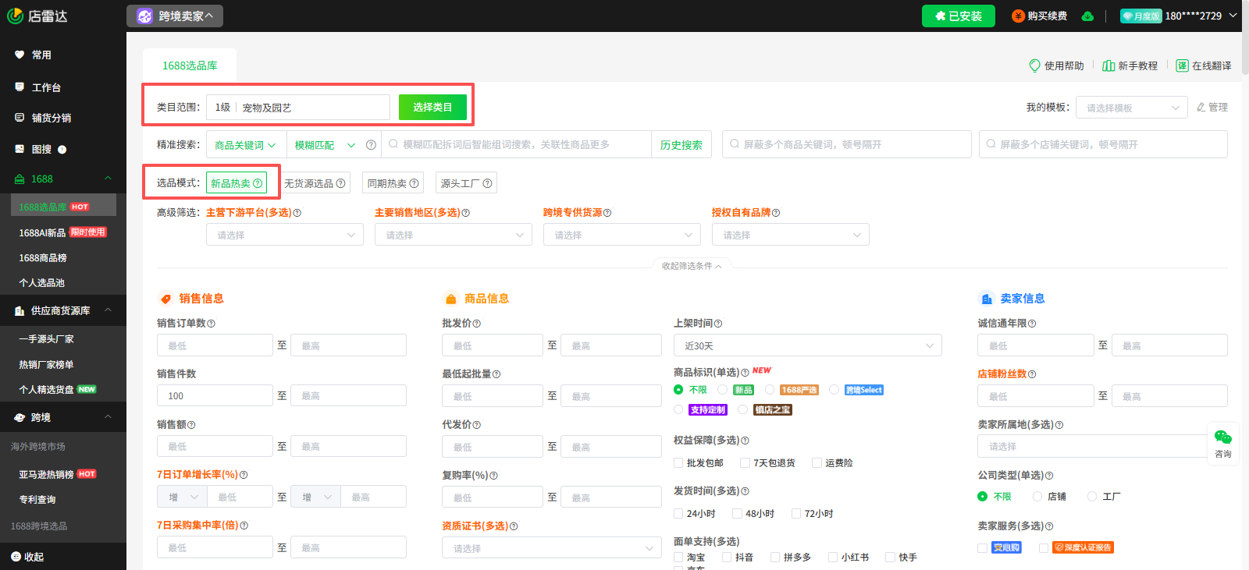Click the 新手教程 tutorial book icon
Viewport: 1249px width, 570px height.
coord(1108,65)
